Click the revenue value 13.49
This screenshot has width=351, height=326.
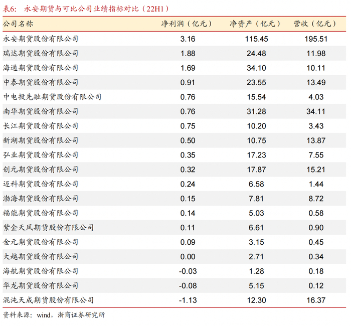click(316, 83)
